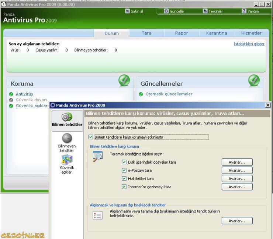This screenshot has height=239, width=273.
Task: Toggle Bilinen tehditlere karşı korumayı etkinleştir checkbox
Action: point(91,137)
